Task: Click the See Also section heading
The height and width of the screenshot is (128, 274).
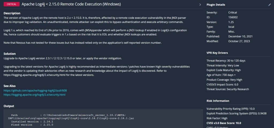Action: click(10, 86)
